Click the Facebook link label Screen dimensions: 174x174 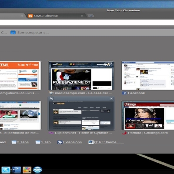[x=136, y=93]
